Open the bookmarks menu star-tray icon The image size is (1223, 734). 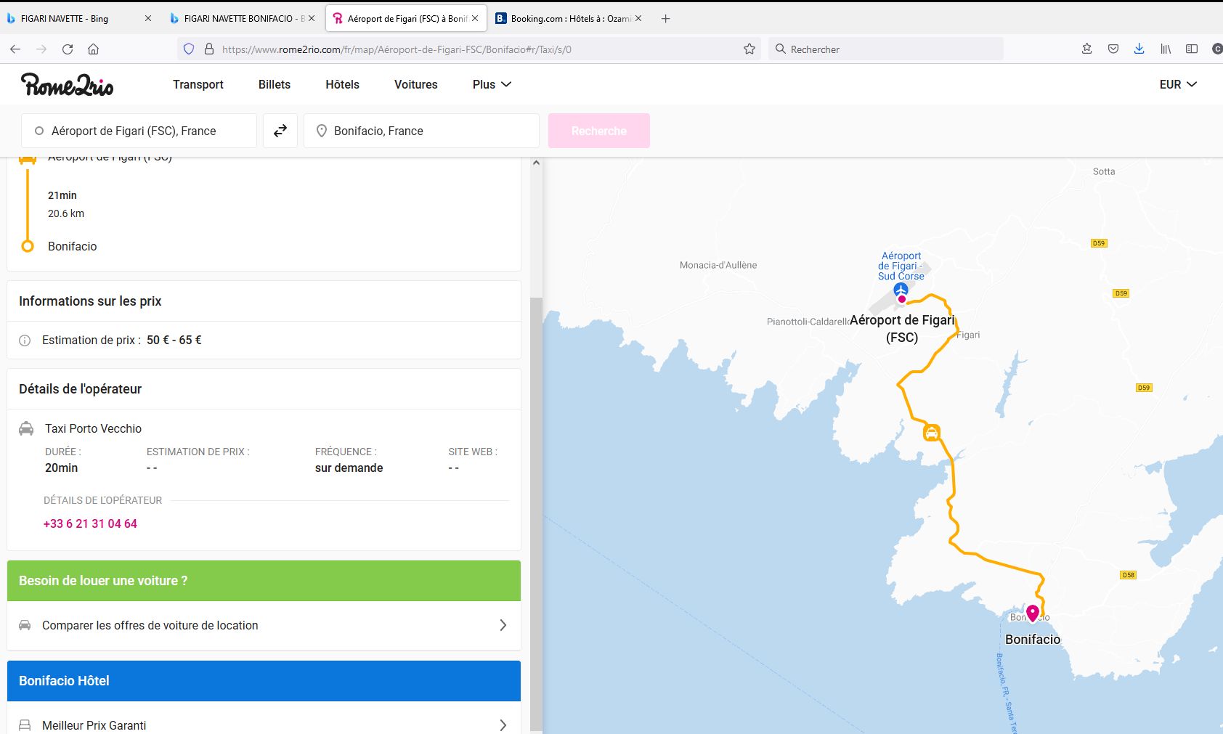[x=1087, y=49]
